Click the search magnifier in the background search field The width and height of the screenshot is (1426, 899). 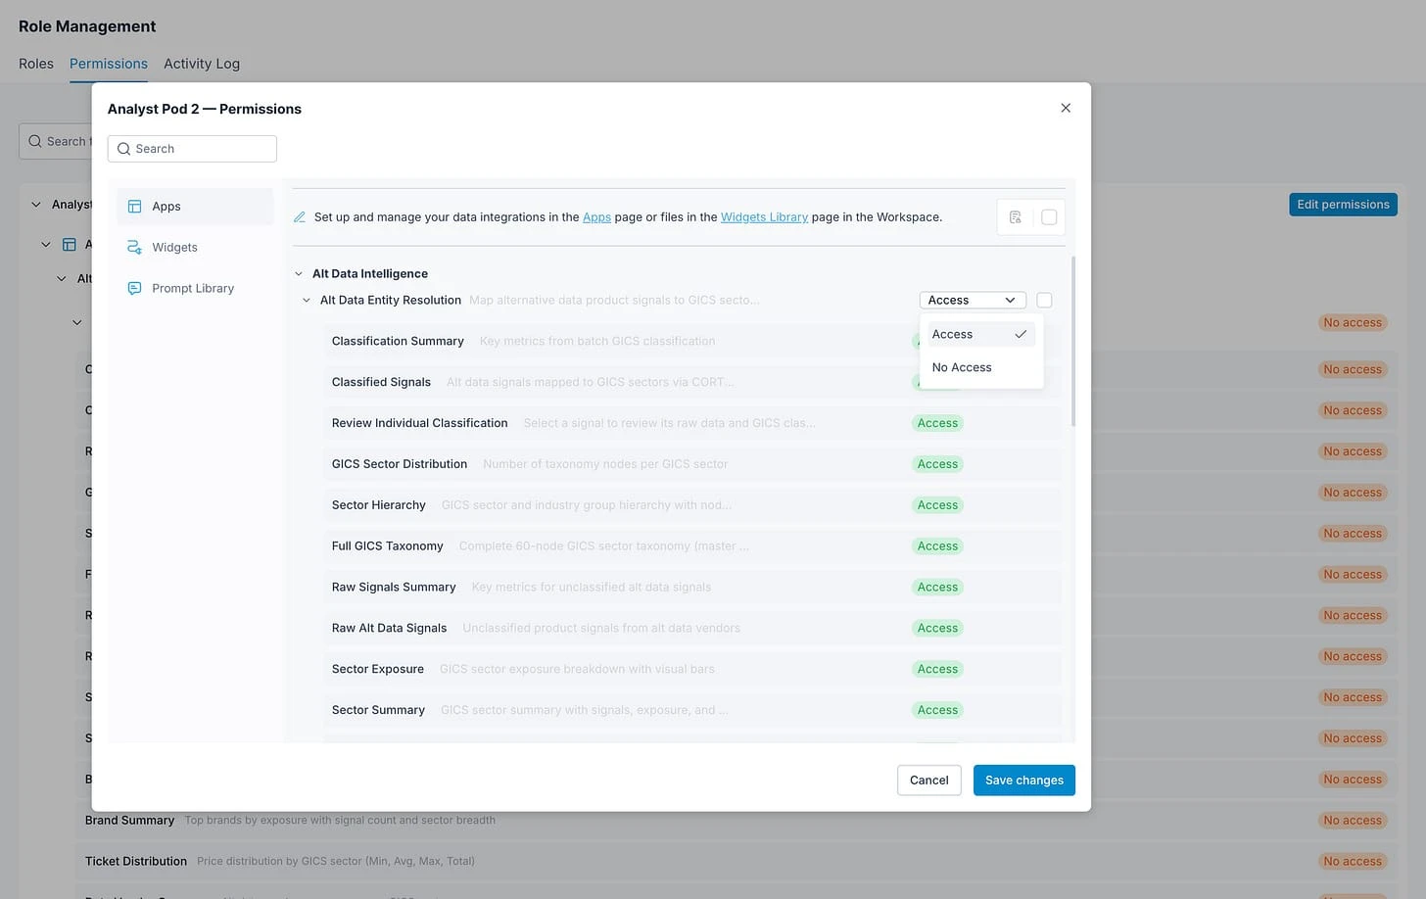point(35,141)
